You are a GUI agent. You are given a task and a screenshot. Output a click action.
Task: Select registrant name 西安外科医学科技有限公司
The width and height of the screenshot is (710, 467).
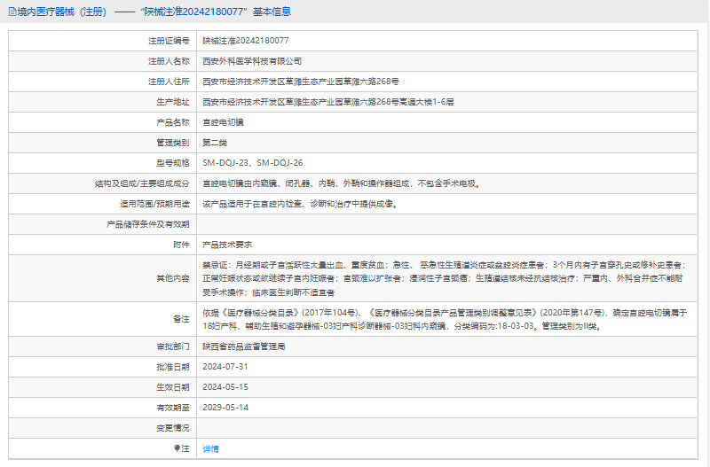[252, 61]
